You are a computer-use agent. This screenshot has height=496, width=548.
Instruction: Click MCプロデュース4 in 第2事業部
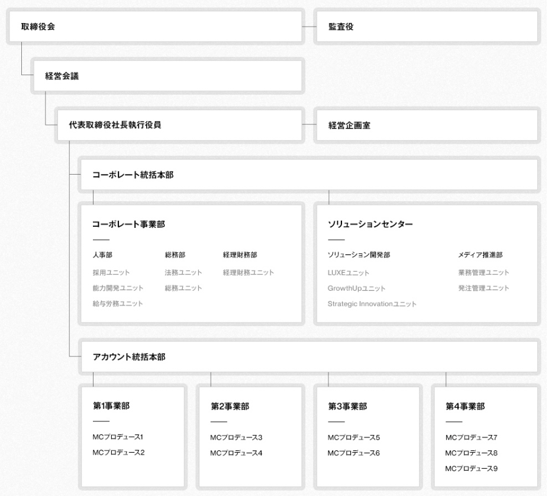(x=236, y=453)
